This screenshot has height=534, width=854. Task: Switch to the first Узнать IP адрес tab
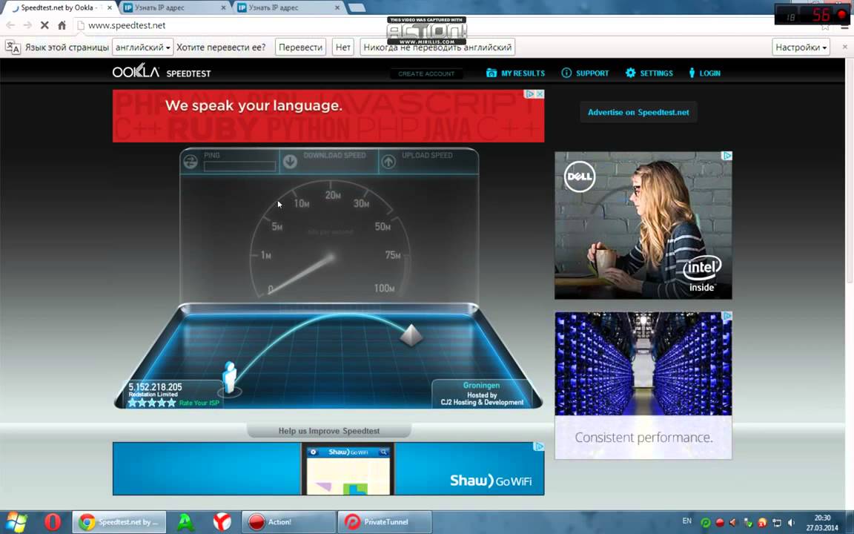(x=174, y=7)
